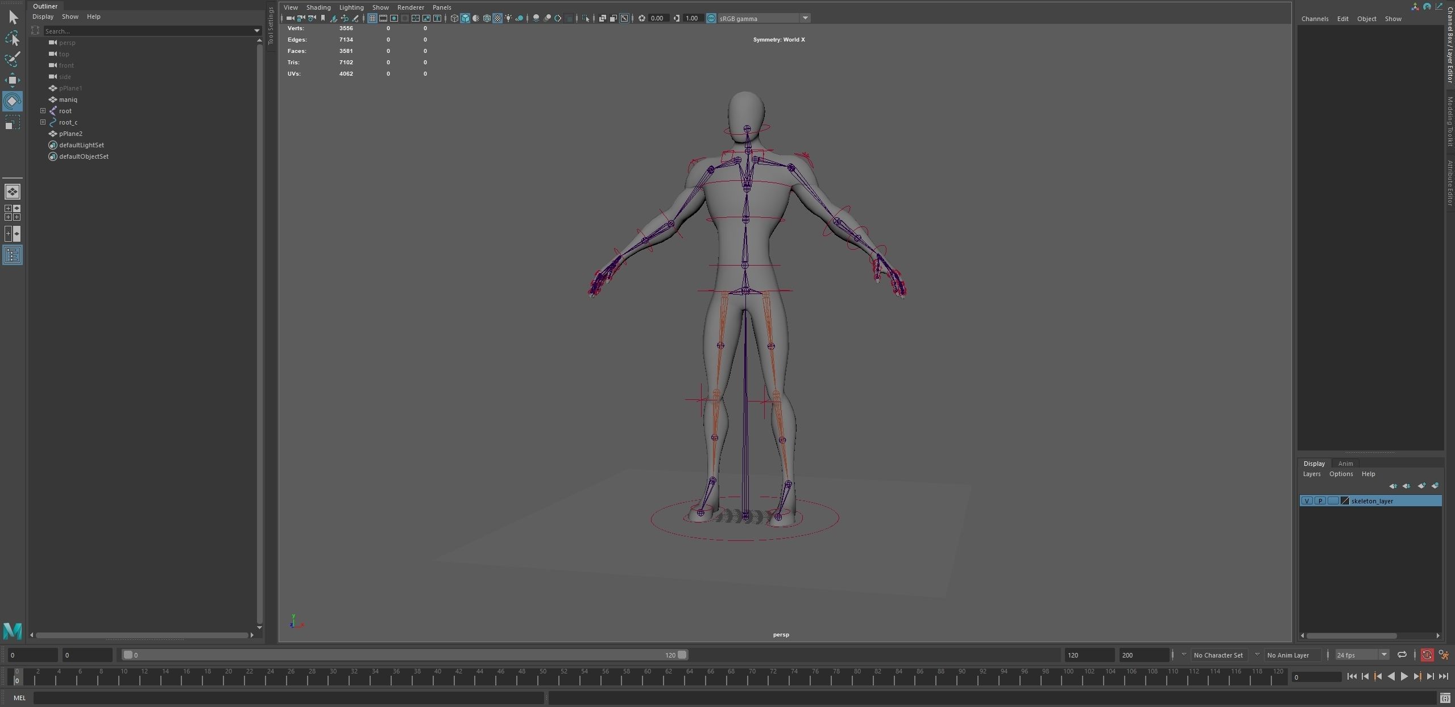Create a new empty layer

[1421, 486]
